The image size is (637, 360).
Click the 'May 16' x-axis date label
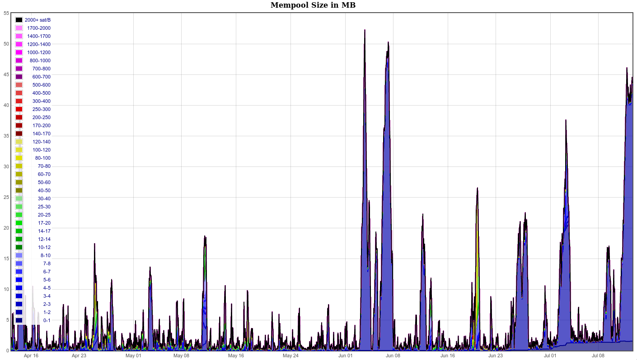click(236, 355)
